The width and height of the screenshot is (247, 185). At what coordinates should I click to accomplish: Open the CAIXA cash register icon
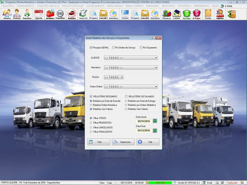[x=177, y=14]
